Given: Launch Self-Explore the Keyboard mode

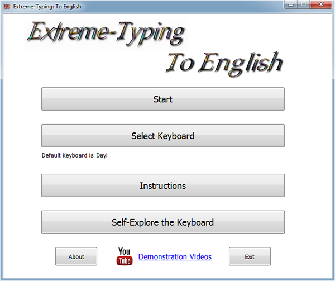Looking at the screenshot, I should pyautogui.click(x=163, y=222).
